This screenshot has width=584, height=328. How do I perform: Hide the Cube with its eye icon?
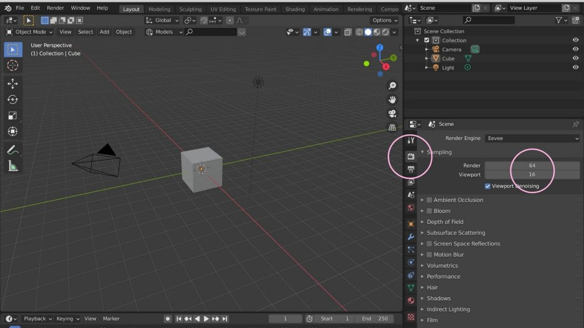click(x=575, y=59)
